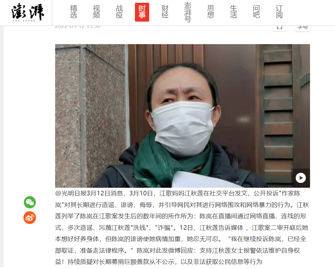Open the 问吧 nav tab
Viewport: 335px width, 269px height.
coord(256,12)
